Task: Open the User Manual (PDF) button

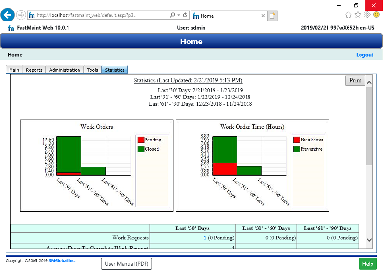Action: pos(126,264)
